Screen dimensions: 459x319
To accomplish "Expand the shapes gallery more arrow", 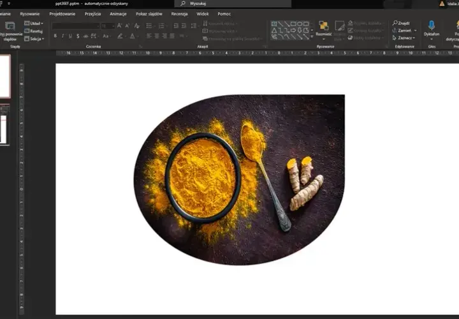I will pos(312,36).
